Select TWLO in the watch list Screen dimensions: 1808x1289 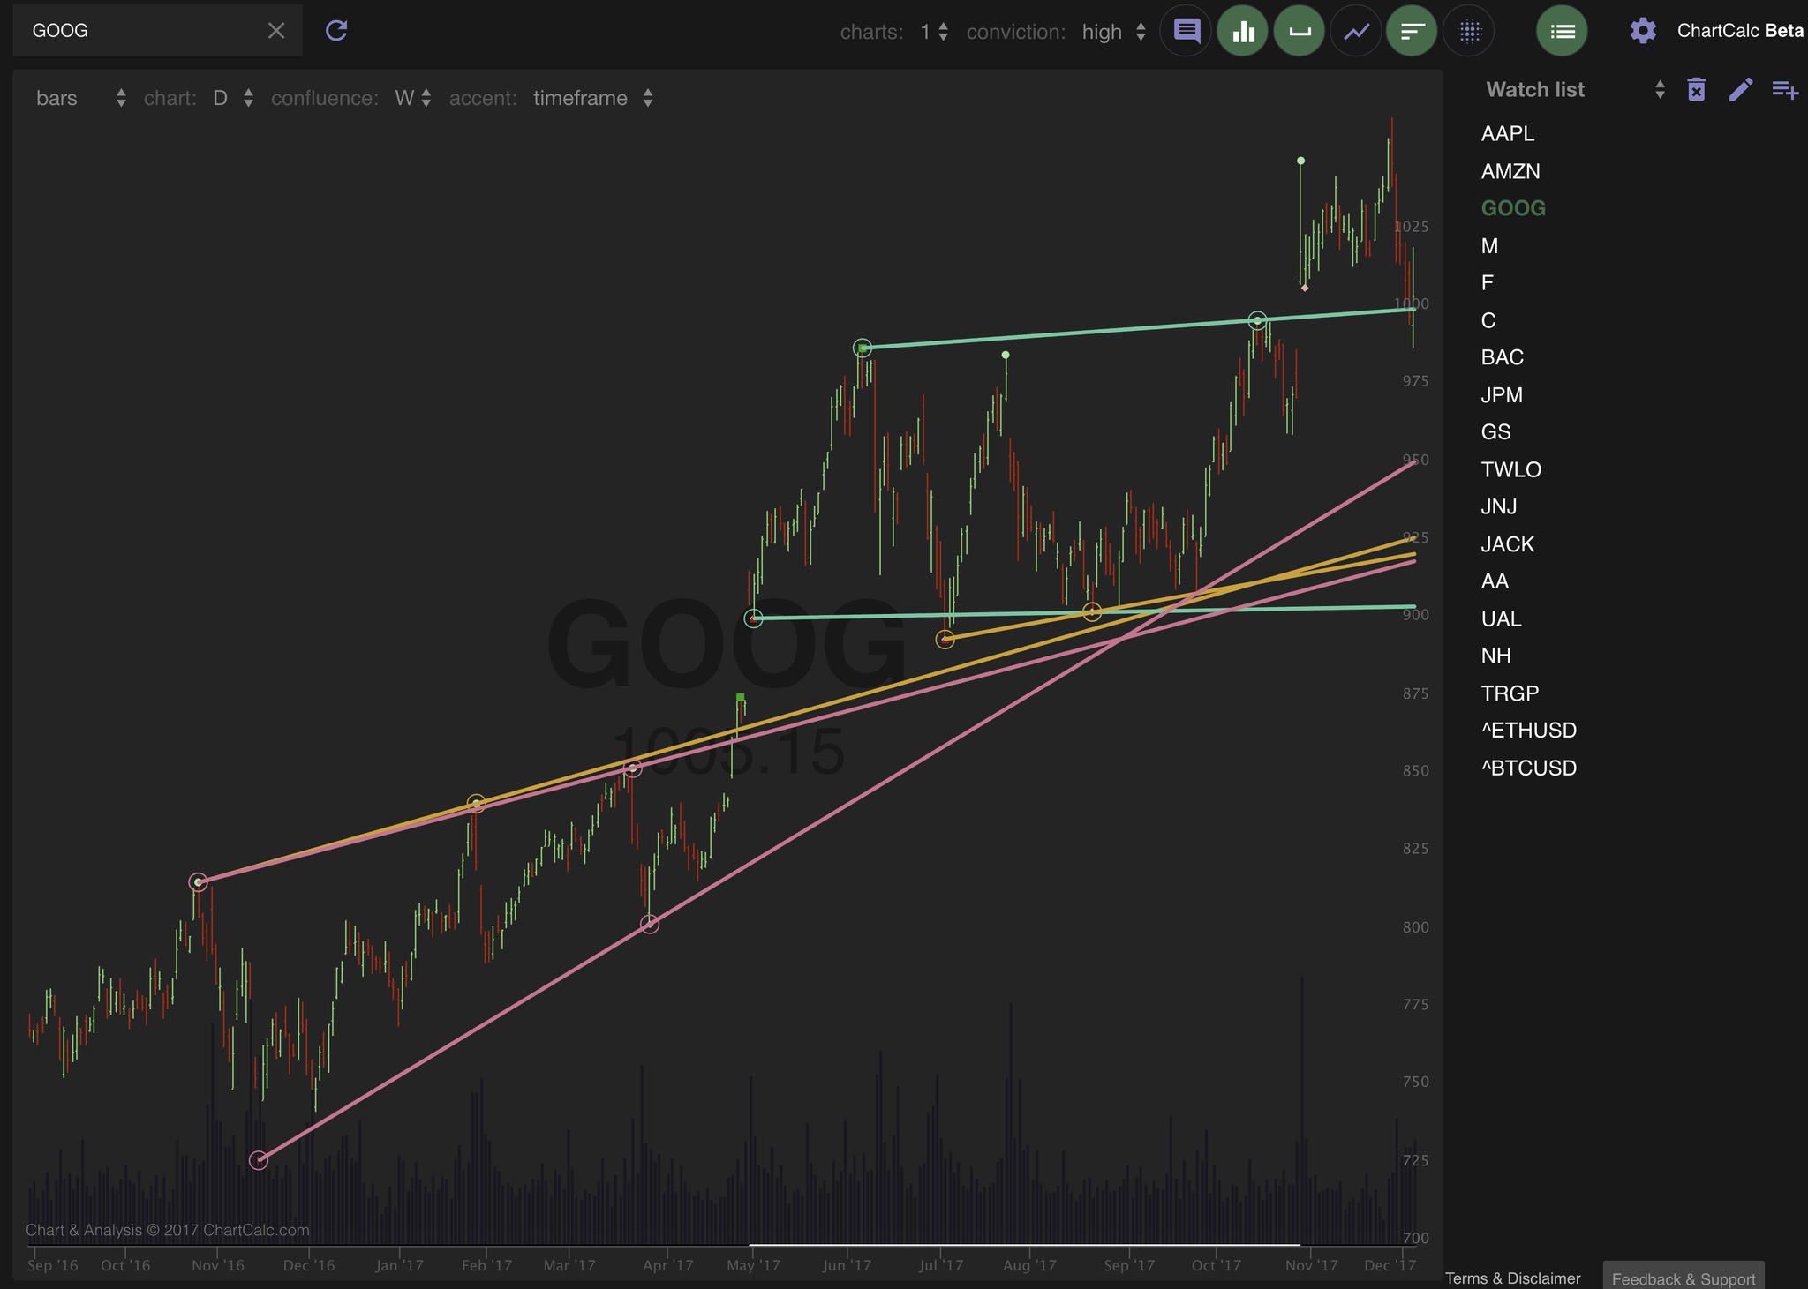(1511, 469)
